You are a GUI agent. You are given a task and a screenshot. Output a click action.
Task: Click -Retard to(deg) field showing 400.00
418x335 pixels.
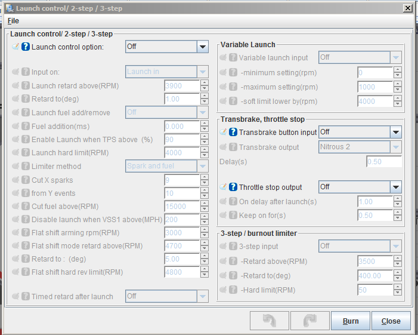pos(375,275)
